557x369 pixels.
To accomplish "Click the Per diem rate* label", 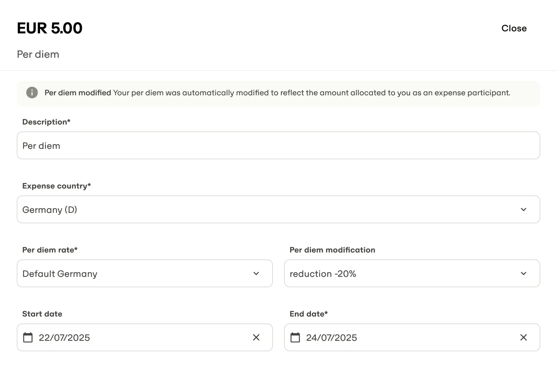I will pyautogui.click(x=50, y=250).
